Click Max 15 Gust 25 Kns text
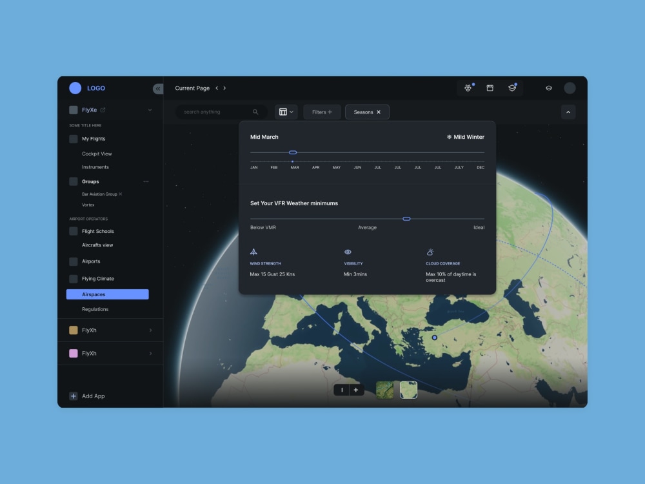 point(272,274)
